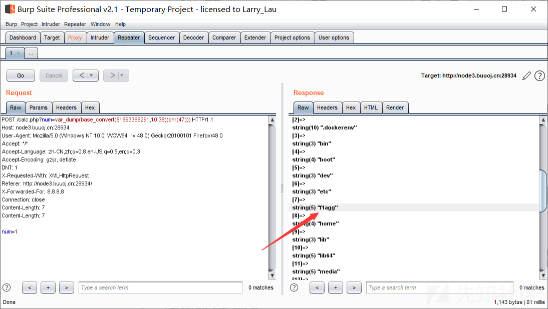Image resolution: width=548 pixels, height=309 pixels.
Task: Click Response pane scrollbar up arrow
Action: [543, 120]
